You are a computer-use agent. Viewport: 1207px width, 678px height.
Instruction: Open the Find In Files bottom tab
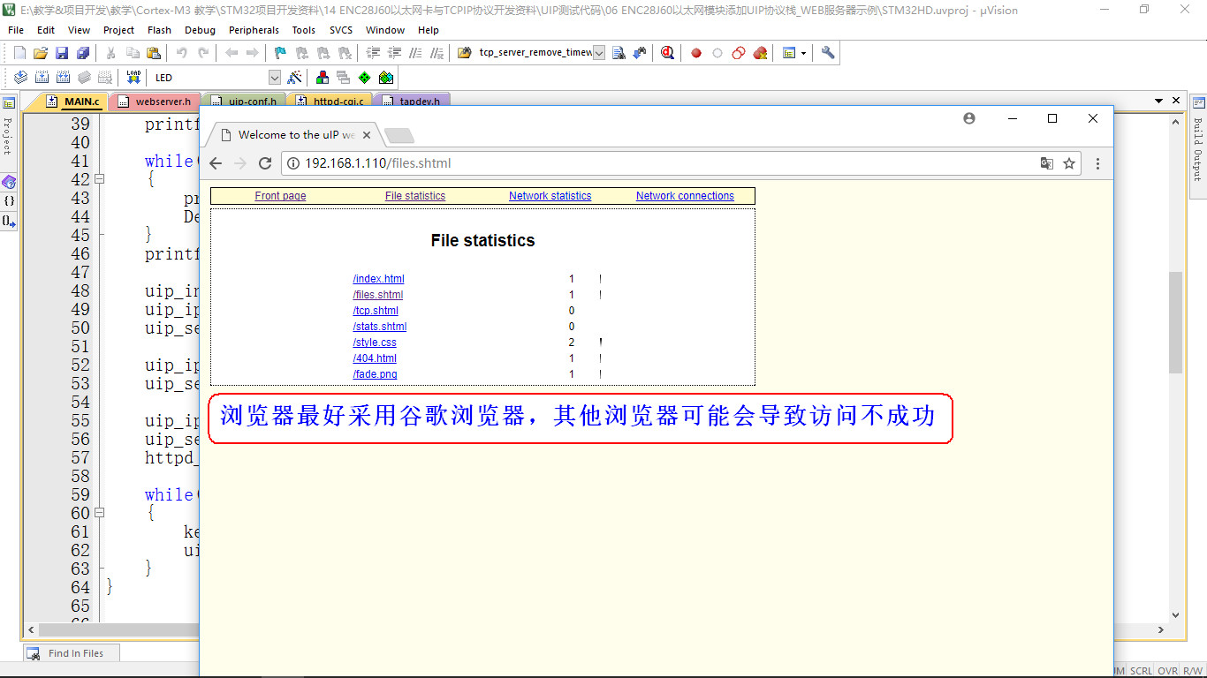click(x=71, y=653)
